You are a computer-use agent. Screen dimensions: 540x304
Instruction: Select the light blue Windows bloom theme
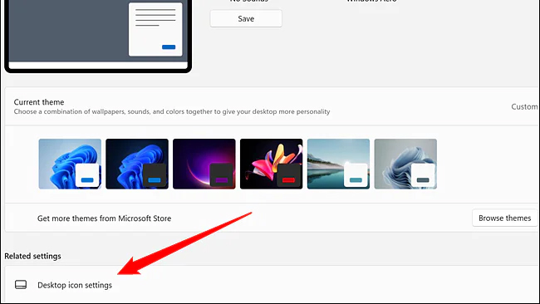[70, 164]
